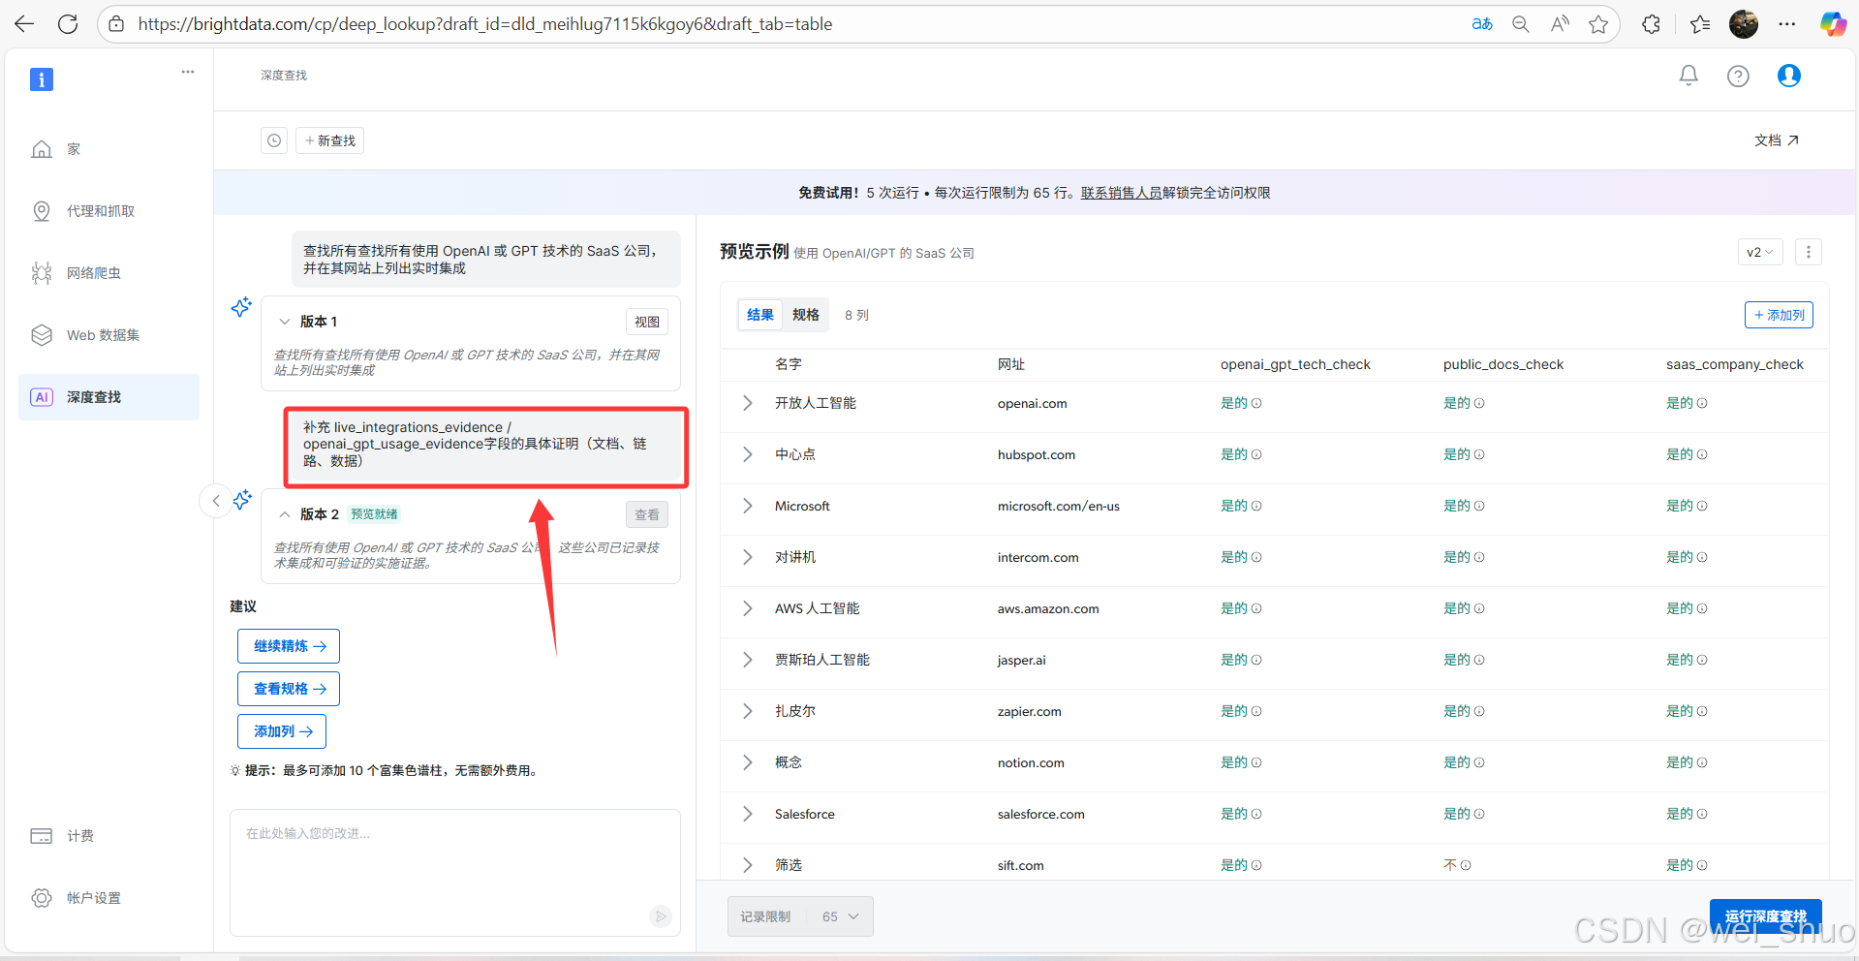Click info icon beside sift.com 不
The height and width of the screenshot is (961, 1859).
[x=1466, y=865]
